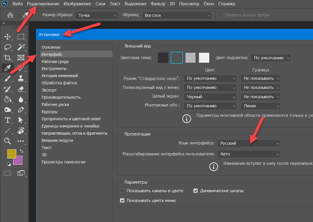313x222 pixels.
Task: Toggle Показать кольцо пробы checkbox
Action: 221,15
